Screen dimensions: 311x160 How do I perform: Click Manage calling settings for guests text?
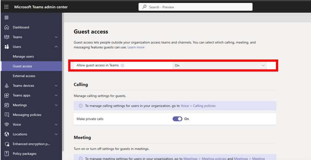[x=100, y=96]
